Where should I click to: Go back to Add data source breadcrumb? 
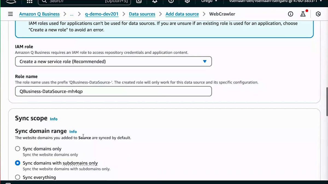point(182,14)
